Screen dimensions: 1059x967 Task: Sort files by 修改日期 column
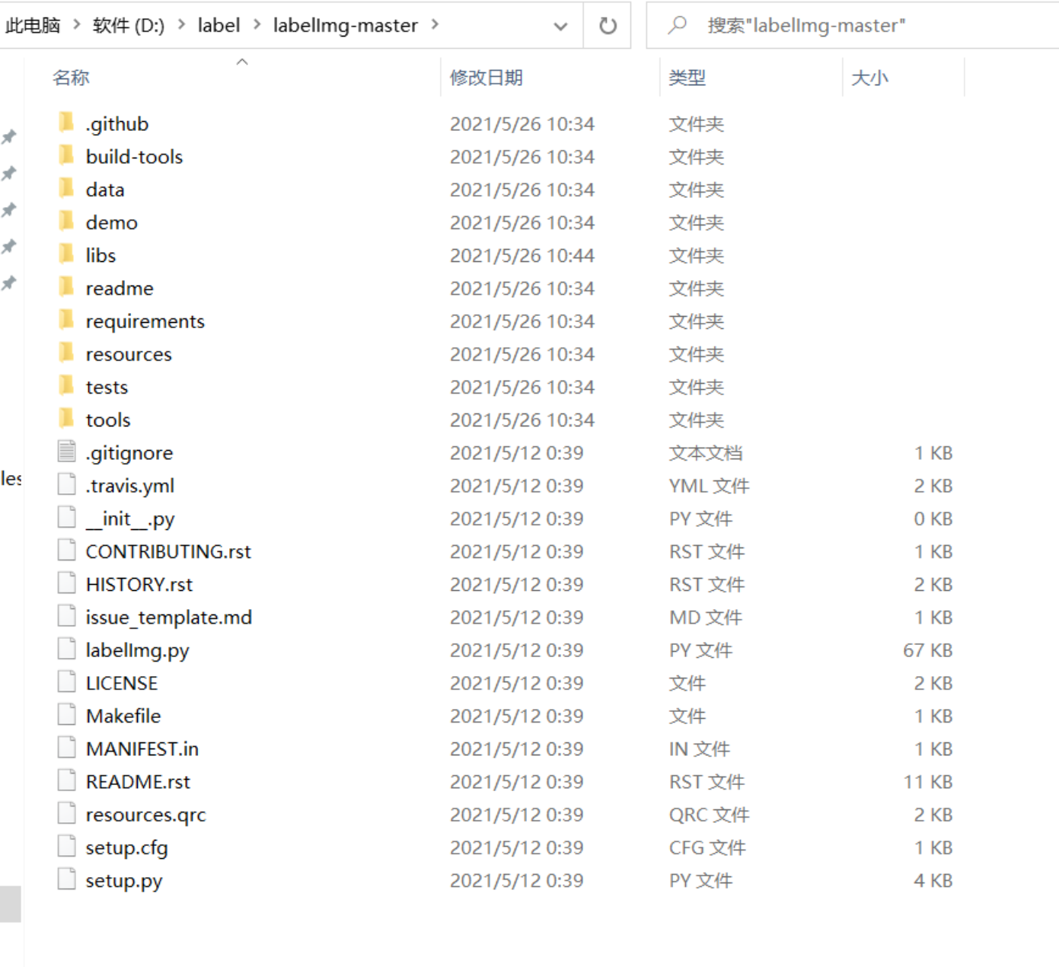pos(486,76)
